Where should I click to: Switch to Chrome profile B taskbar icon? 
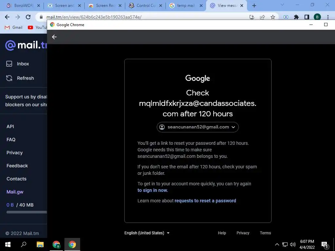click(56, 244)
